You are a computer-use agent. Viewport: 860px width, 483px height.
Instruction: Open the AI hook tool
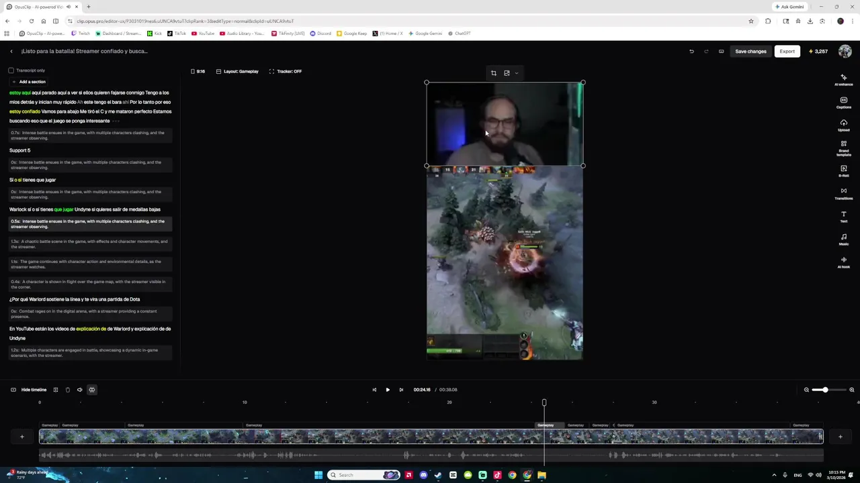click(843, 262)
